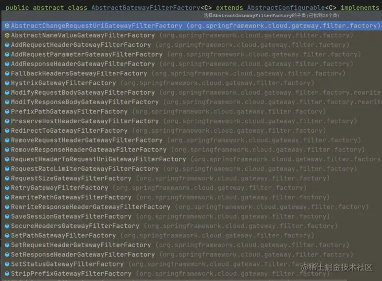Select SetStatusGatewayFilterFactory row

coord(192,264)
